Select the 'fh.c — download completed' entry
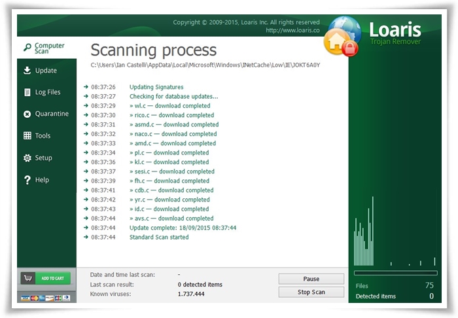 169,181
